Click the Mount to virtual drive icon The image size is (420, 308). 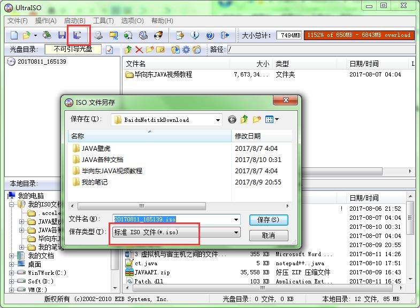tap(143, 35)
